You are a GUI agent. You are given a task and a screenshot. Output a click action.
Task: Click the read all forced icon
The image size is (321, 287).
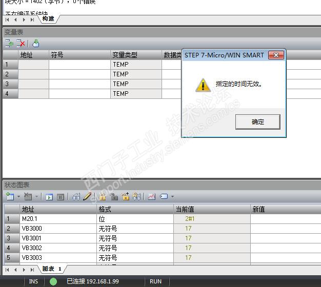(136, 197)
